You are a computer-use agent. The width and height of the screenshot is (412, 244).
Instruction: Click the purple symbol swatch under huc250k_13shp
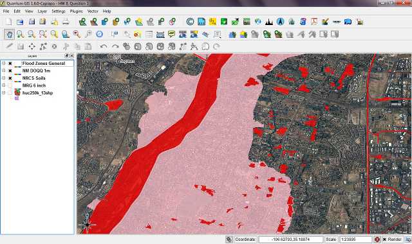(x=17, y=98)
